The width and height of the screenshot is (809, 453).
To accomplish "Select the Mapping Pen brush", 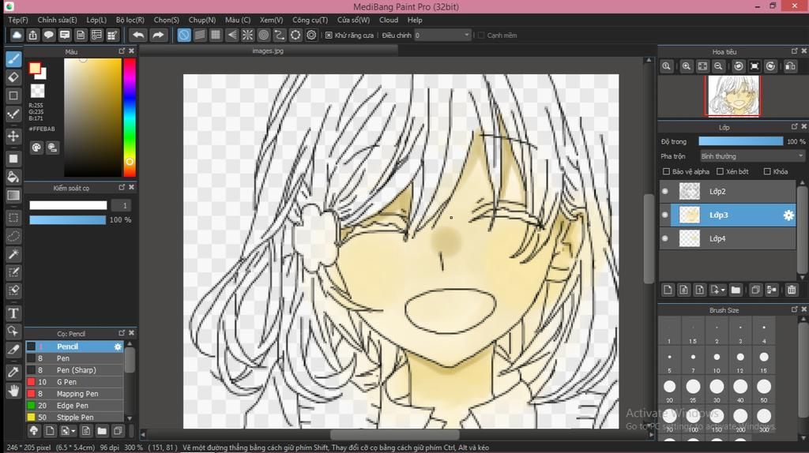I will point(75,394).
